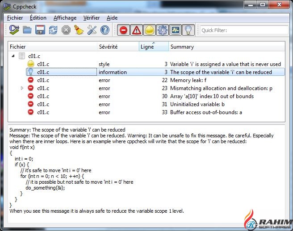The image size is (293, 231).
Task: Open the Aide menu
Action: point(112,18)
